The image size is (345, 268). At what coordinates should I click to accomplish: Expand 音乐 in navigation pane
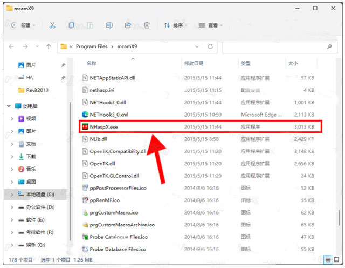(x=12, y=170)
